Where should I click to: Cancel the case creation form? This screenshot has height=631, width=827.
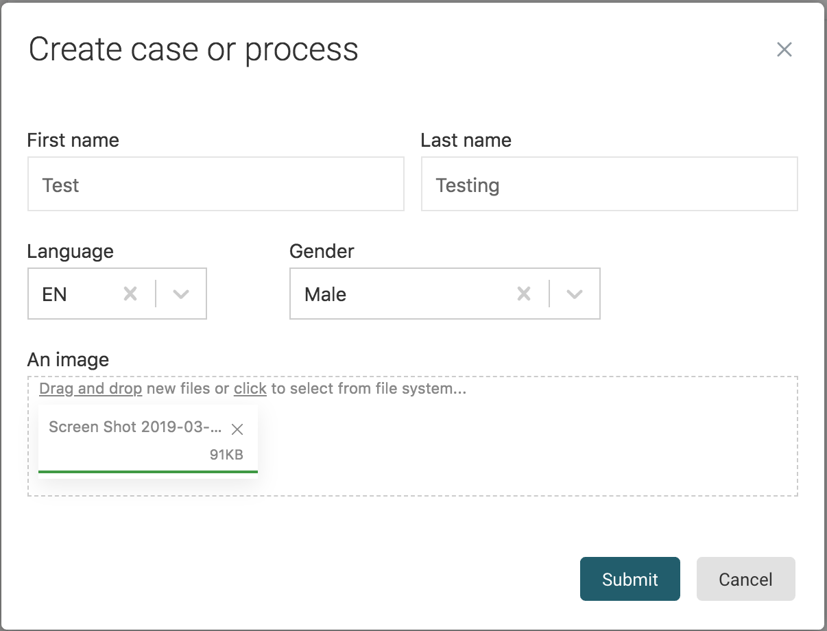pos(745,579)
